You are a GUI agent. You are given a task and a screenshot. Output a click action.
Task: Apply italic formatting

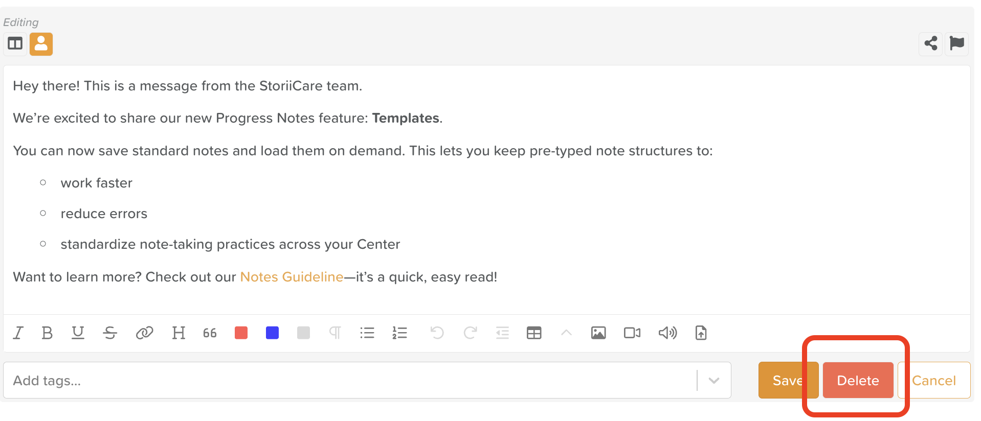(x=18, y=333)
